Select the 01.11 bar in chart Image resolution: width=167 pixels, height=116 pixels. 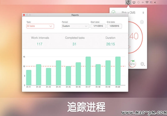point(29,78)
